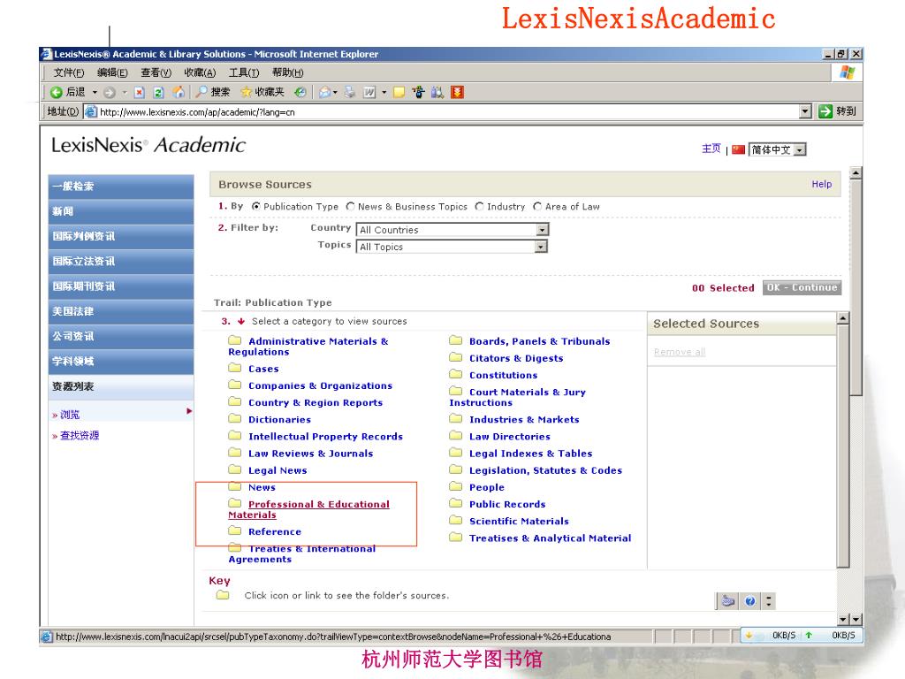Screen dimensions: 905x679
Task: Select the Publication Type radio button
Action: click(x=255, y=206)
